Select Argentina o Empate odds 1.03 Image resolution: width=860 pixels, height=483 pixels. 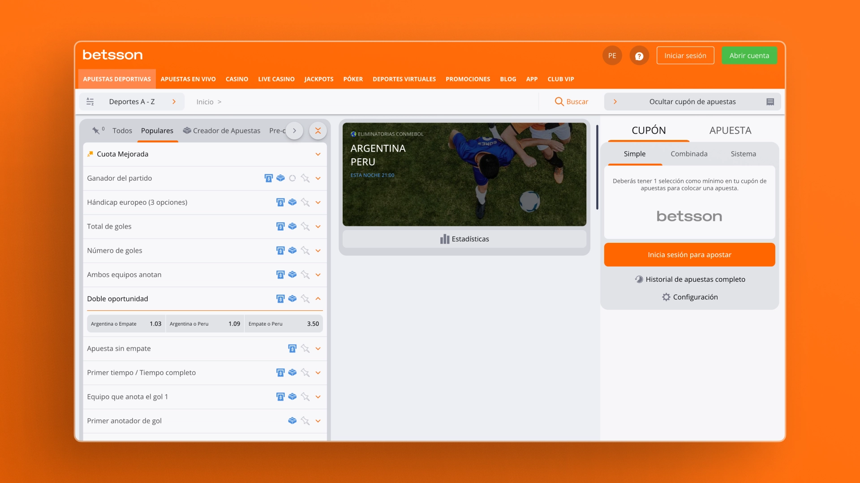126,324
